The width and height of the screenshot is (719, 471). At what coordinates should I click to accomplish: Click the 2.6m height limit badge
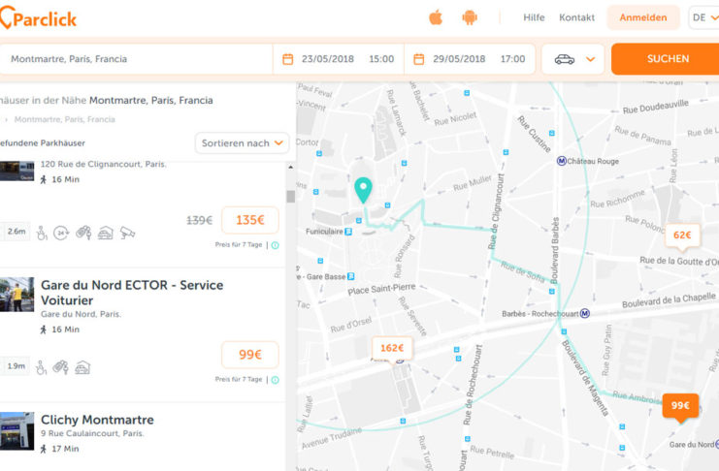[16, 232]
